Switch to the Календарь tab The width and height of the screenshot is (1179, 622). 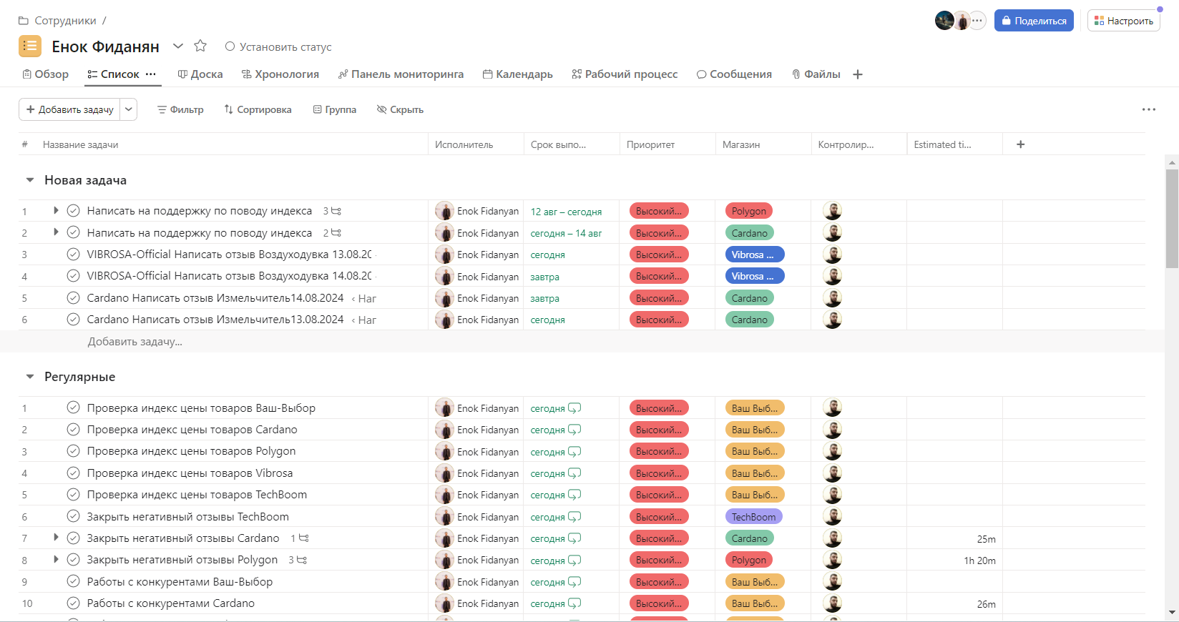(518, 74)
